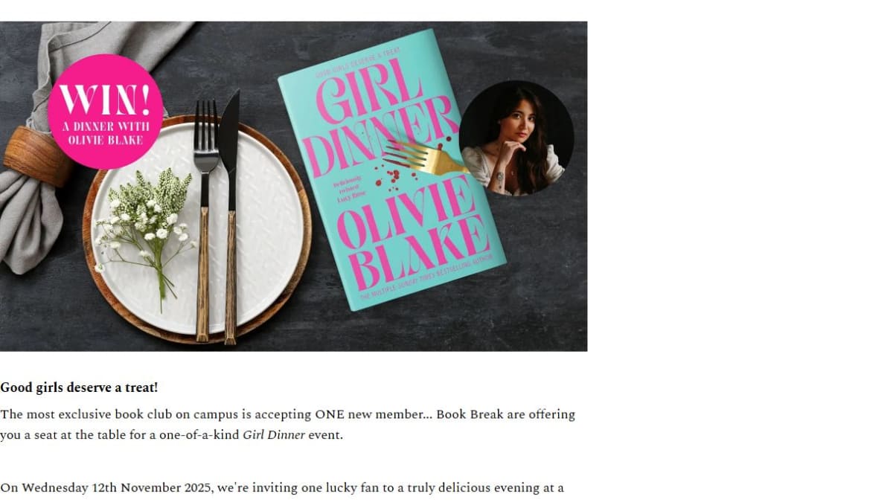Viewport: 893px width, 502px height.
Task: Click the "Good girls deserve a treat!" heading
Action: coord(79,387)
